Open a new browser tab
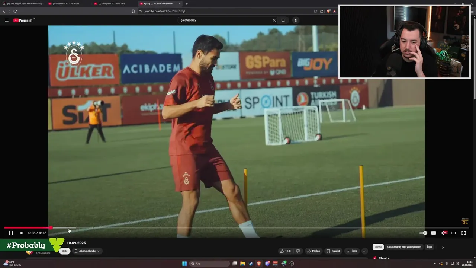 click(x=187, y=4)
